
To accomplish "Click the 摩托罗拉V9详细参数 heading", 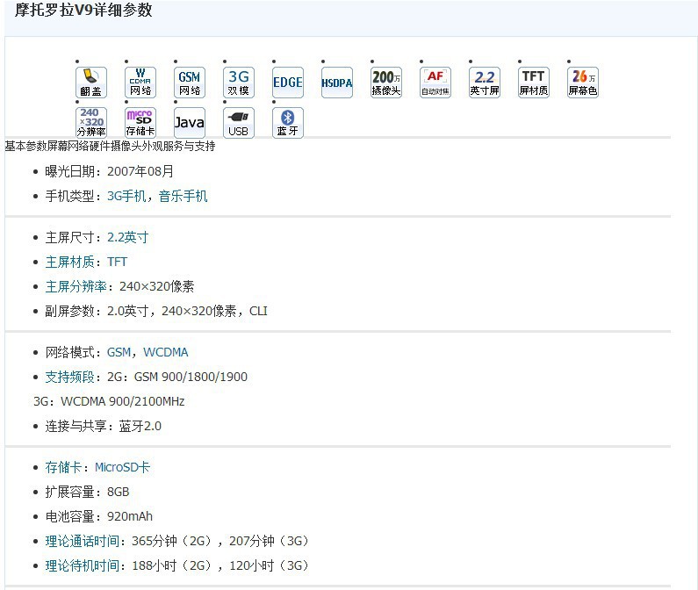I will [83, 10].
